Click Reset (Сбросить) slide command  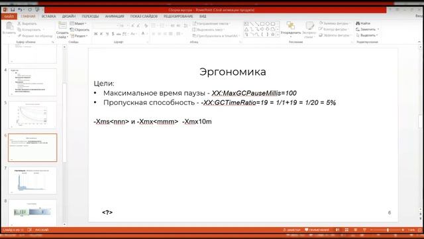(79, 30)
